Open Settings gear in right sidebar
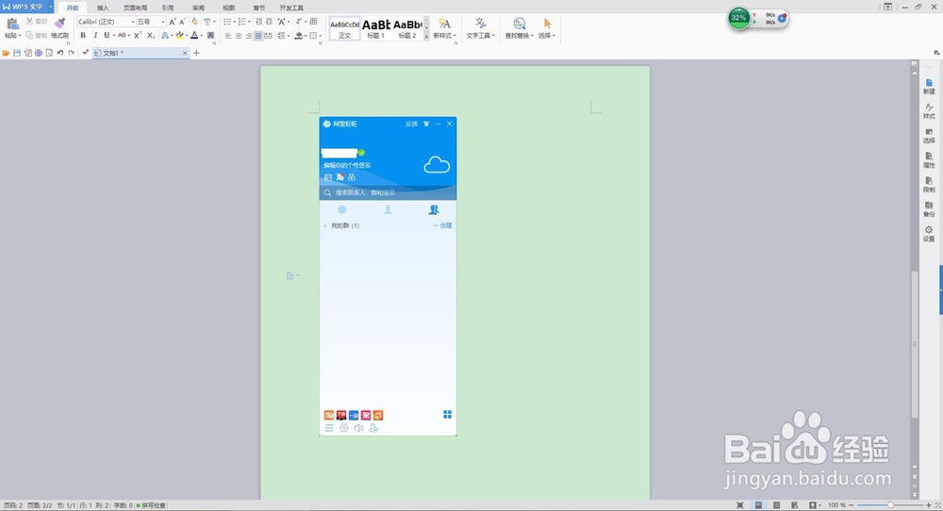The width and height of the screenshot is (943, 511). click(x=929, y=233)
